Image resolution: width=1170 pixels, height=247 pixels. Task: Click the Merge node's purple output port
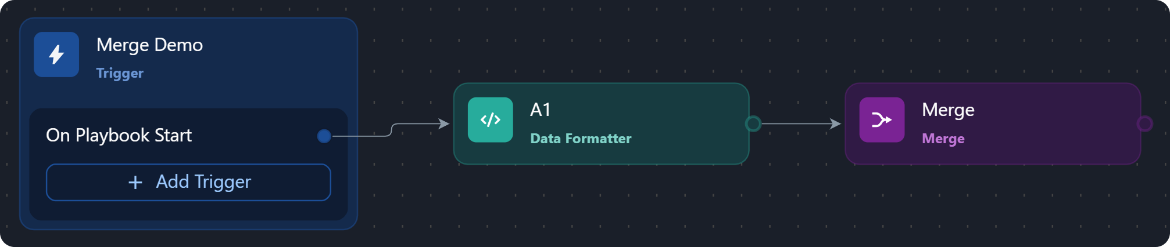click(1144, 124)
